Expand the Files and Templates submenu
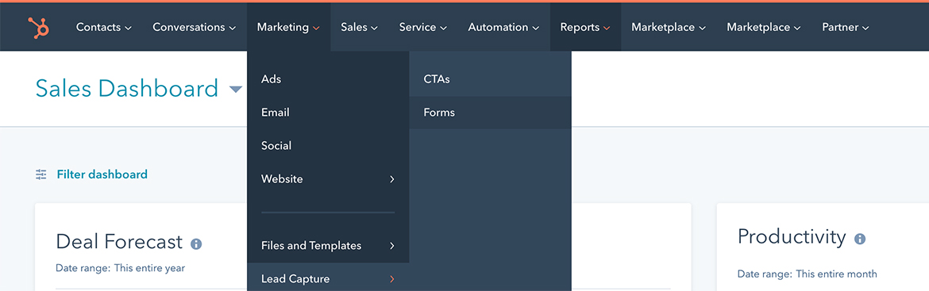The width and height of the screenshot is (929, 291). pyautogui.click(x=328, y=246)
